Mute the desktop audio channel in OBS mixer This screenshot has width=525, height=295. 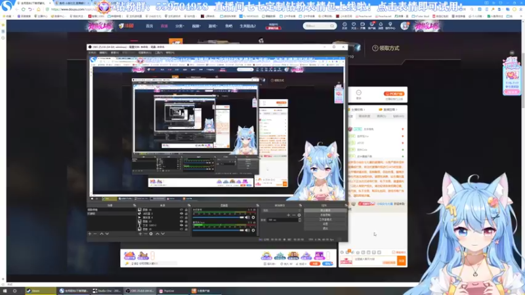coord(247,218)
